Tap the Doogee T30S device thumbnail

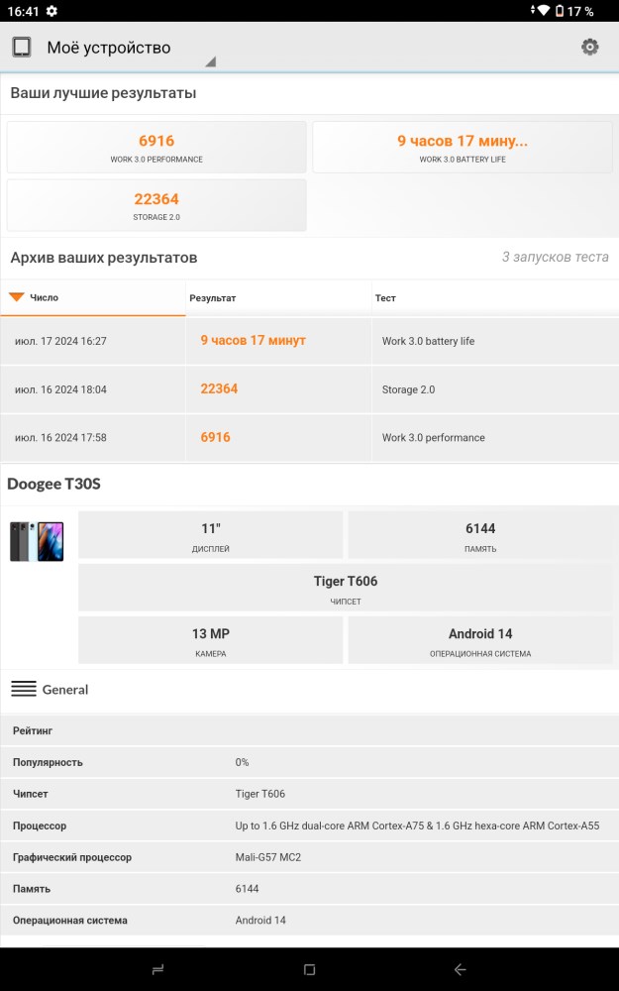point(37,542)
